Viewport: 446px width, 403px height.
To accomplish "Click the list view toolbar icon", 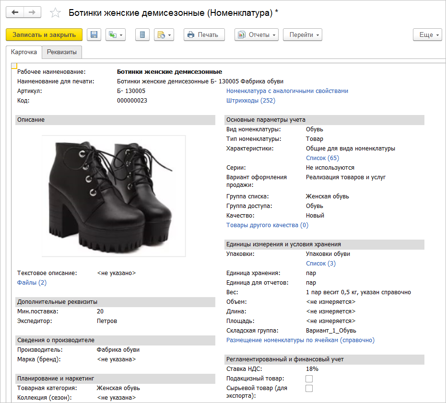I will tap(142, 35).
